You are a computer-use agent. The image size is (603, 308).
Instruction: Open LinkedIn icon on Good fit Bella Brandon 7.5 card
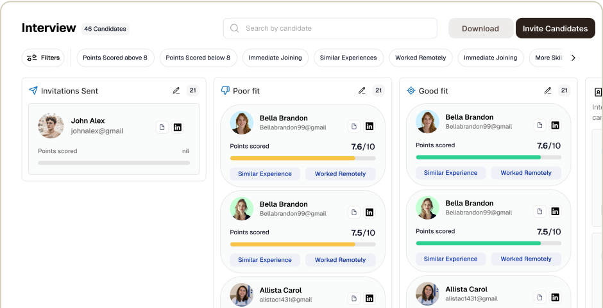555,211
